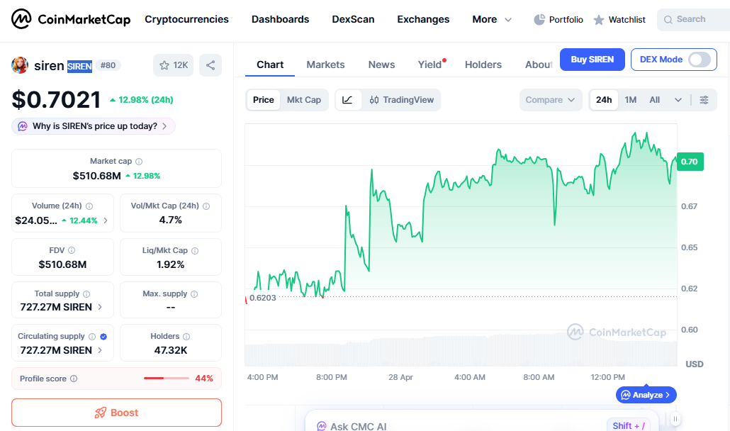Open the time range chevron next to All
The height and width of the screenshot is (431, 730).
[x=677, y=100]
